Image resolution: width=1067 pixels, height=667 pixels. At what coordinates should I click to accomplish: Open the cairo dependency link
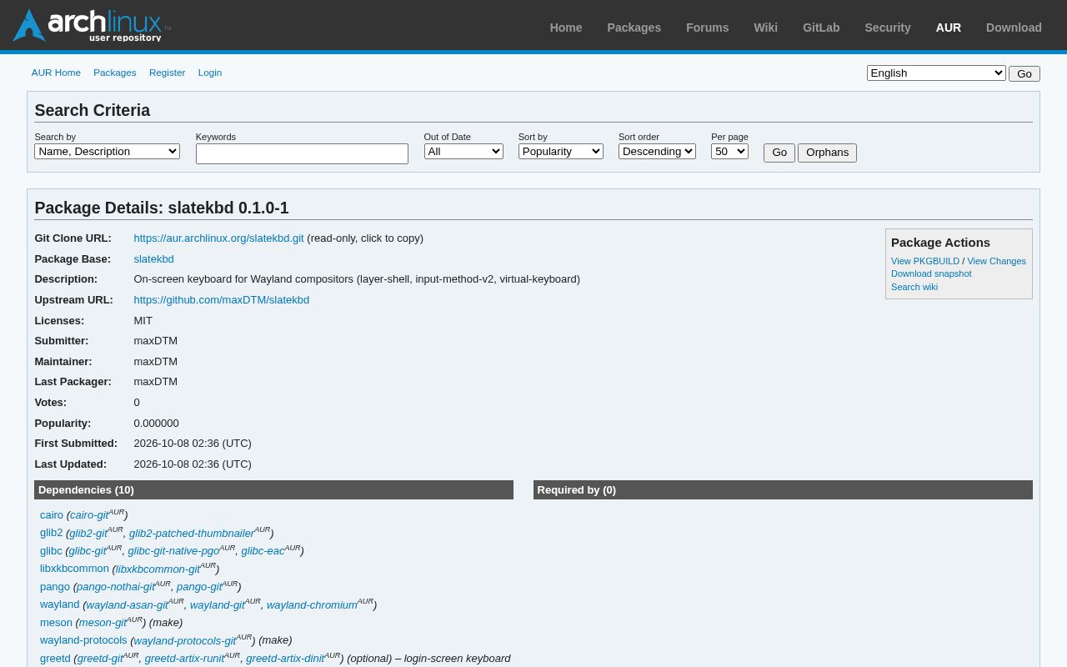(x=52, y=515)
